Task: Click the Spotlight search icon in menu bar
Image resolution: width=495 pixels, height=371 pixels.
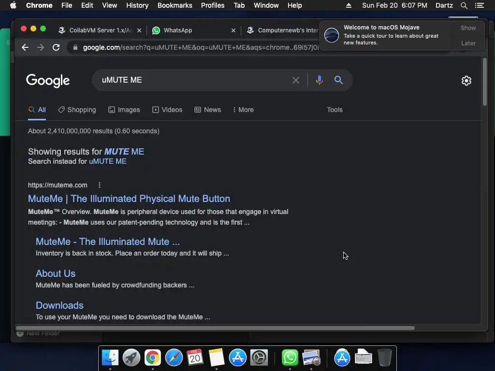Action: pos(464,5)
